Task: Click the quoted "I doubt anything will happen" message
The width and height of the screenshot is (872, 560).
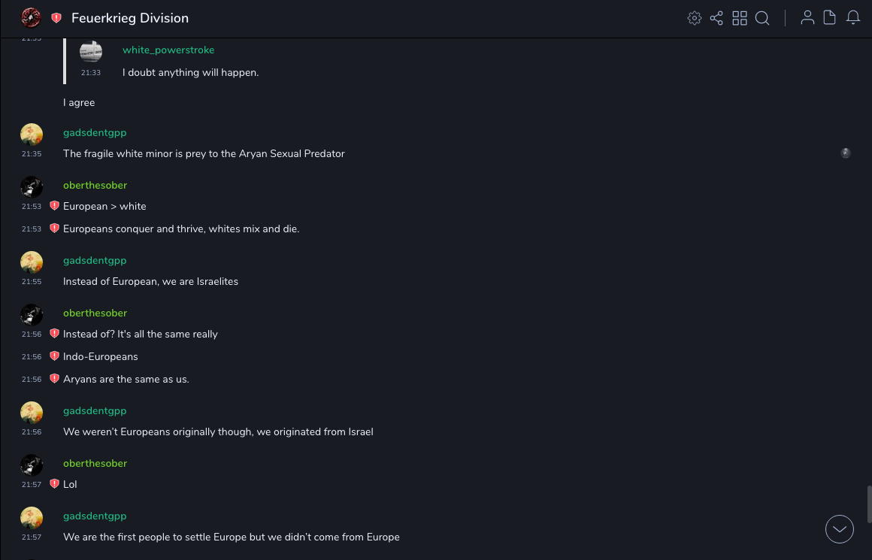Action: pyautogui.click(x=190, y=72)
